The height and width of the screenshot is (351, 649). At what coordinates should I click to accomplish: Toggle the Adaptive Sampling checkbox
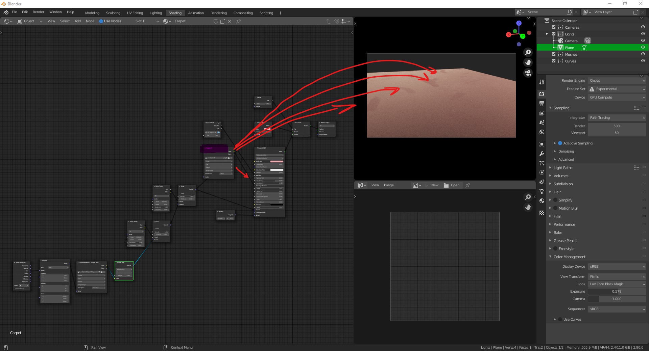(560, 143)
